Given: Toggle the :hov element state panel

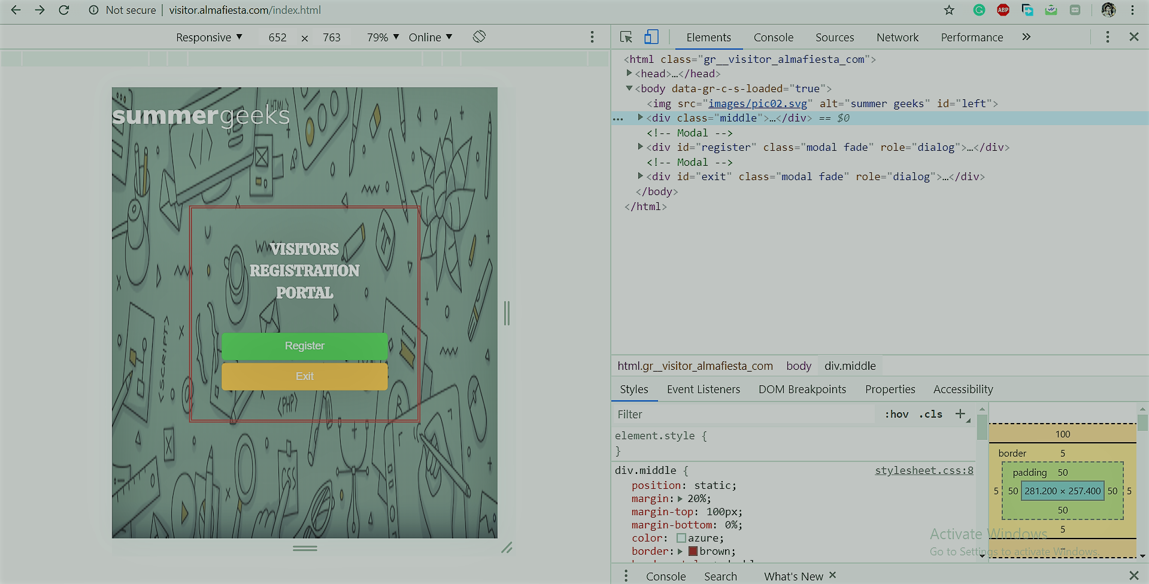Looking at the screenshot, I should coord(896,414).
